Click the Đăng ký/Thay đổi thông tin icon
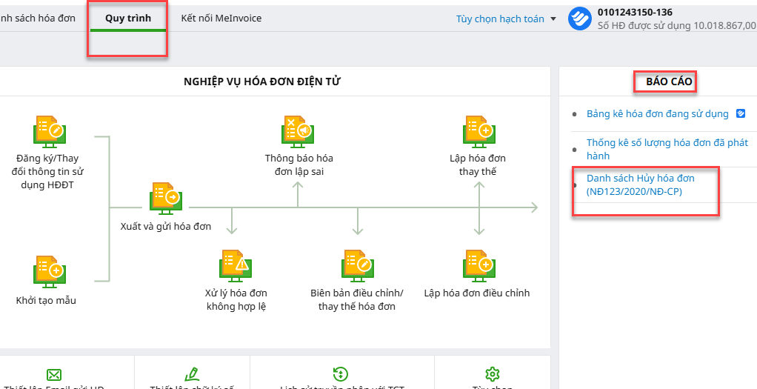 point(49,130)
